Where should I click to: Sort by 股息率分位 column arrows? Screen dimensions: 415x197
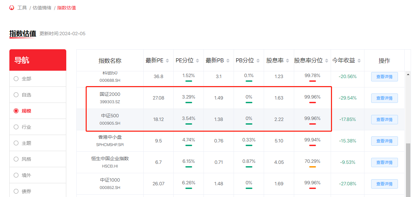pyautogui.click(x=327, y=61)
